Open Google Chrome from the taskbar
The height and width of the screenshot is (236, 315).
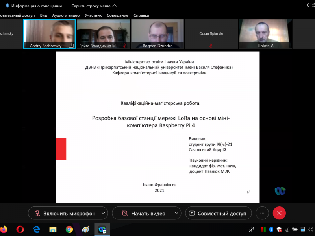(x=69, y=229)
